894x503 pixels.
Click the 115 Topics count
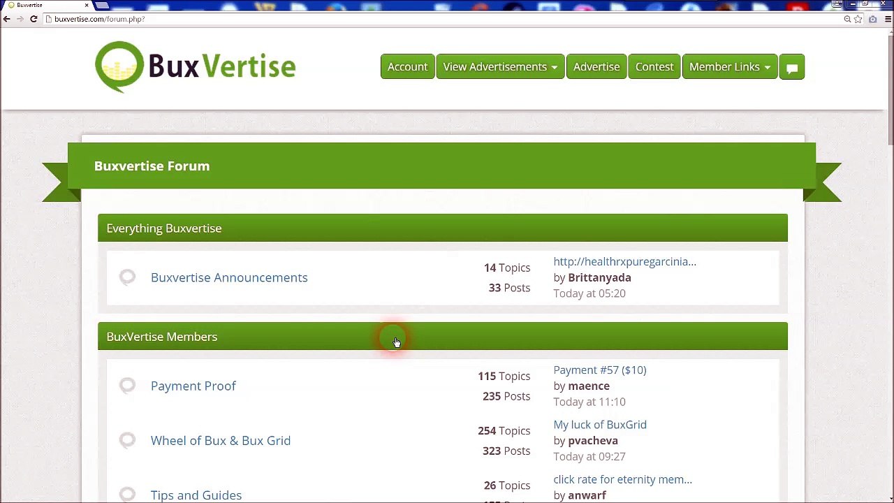504,376
